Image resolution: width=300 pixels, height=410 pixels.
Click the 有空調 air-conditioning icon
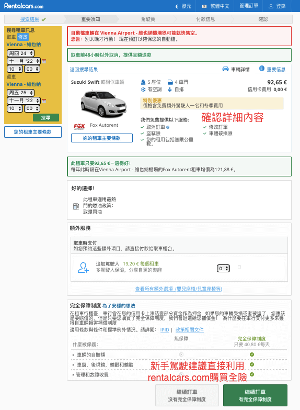(x=143, y=90)
